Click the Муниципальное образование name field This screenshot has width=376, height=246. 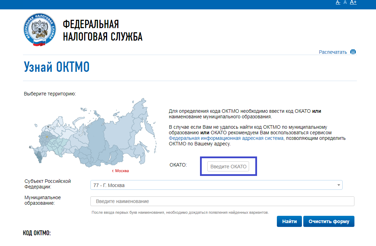pos(222,201)
